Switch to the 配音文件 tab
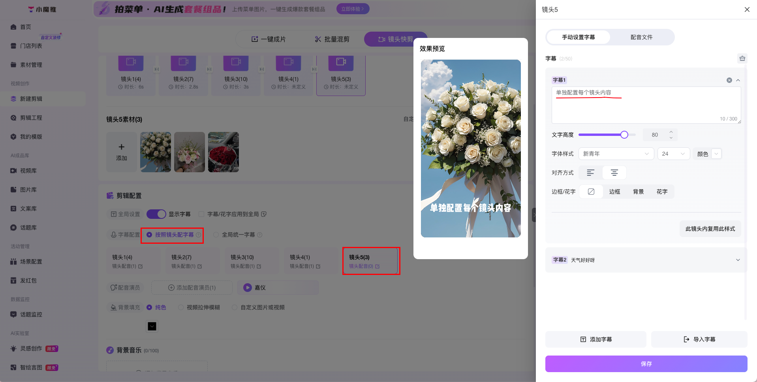Screen dimensions: 757x382 [x=641, y=37]
